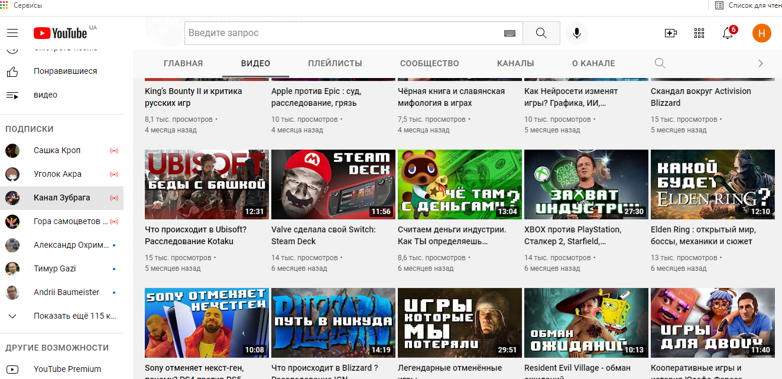Viewport: 782px width, 379px height.
Task: Switch to the ГЛАВНАЯ tab
Action: 183,63
